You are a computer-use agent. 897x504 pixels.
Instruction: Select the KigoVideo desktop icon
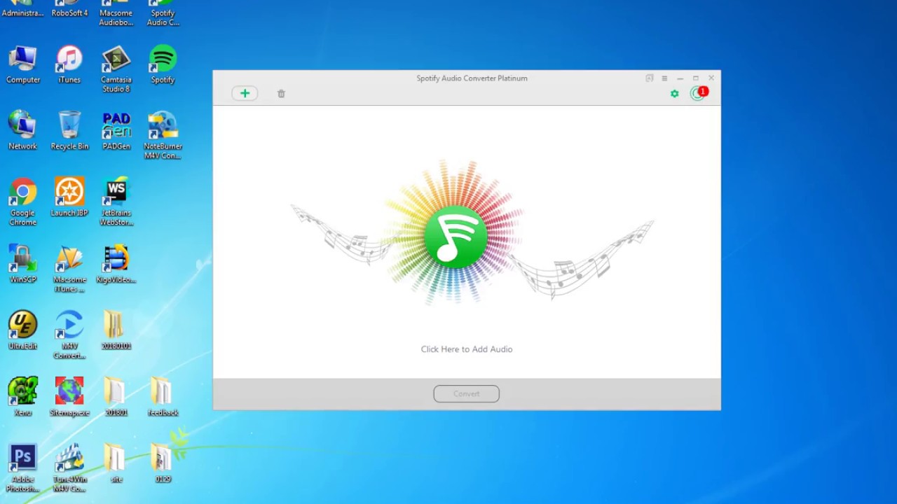coord(116,263)
